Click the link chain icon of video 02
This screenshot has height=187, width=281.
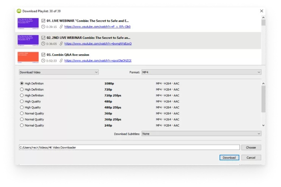pos(61,43)
